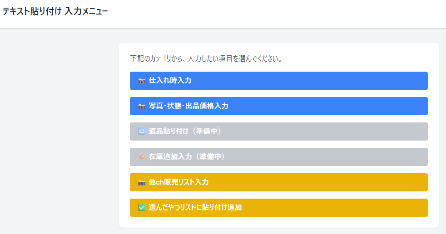This screenshot has height=234, width=446.
Task: Click the green checkmark icon on 選んだやつリスト
Action: [142, 208]
